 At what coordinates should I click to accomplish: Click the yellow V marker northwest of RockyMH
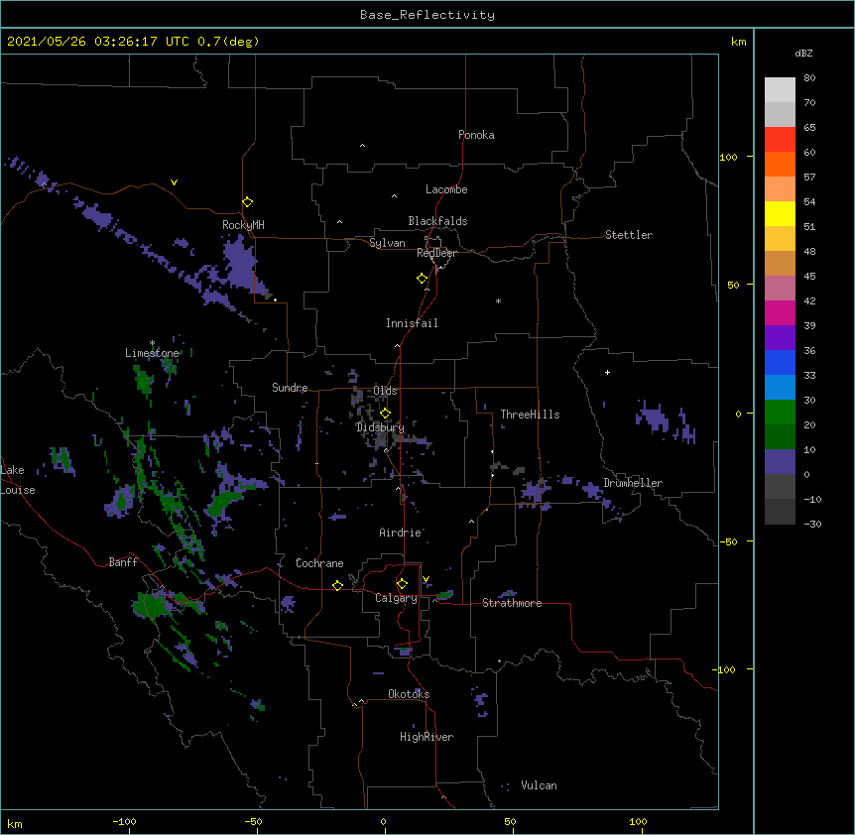174,182
